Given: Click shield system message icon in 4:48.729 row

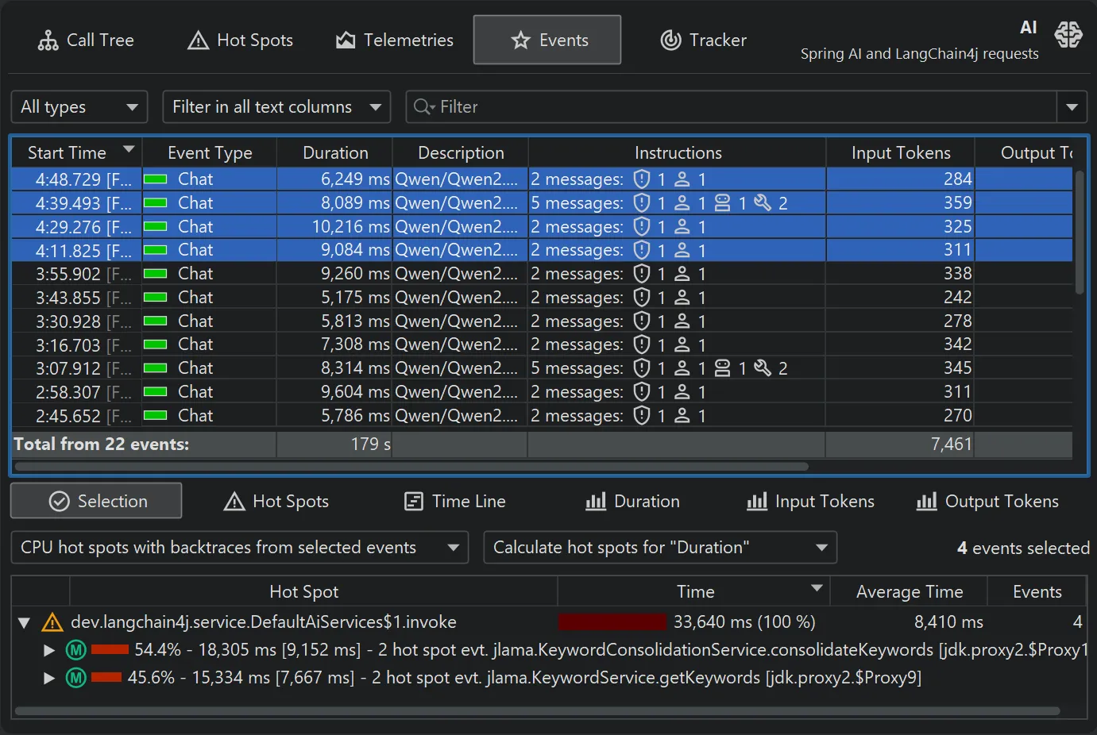Looking at the screenshot, I should coord(642,179).
